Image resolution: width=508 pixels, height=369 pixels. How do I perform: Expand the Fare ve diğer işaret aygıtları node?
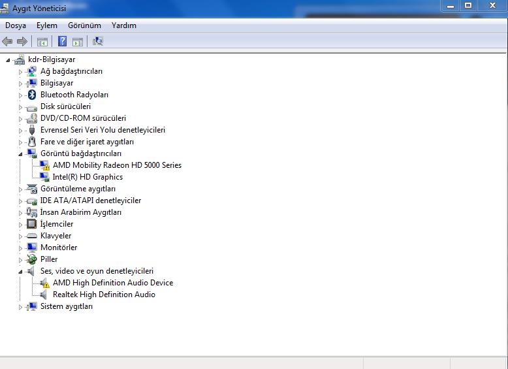pyautogui.click(x=20, y=142)
